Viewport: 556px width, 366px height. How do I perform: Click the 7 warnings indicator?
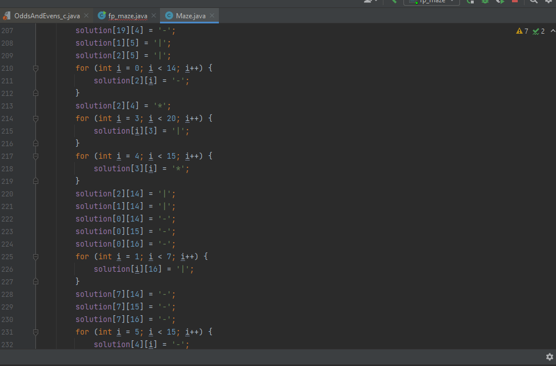click(522, 31)
